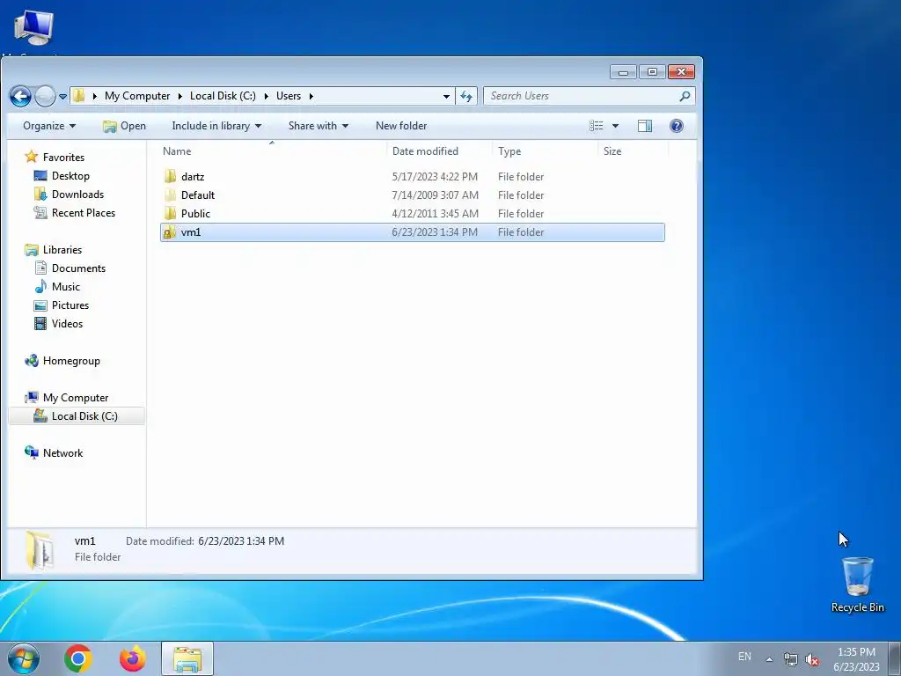Click vm1 folder thumbnail in details pane
901x676 pixels.
coord(40,549)
